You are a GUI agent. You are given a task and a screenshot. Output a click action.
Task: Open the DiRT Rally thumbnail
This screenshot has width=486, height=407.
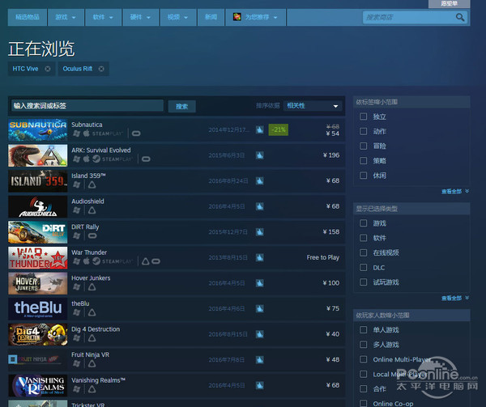pos(38,232)
